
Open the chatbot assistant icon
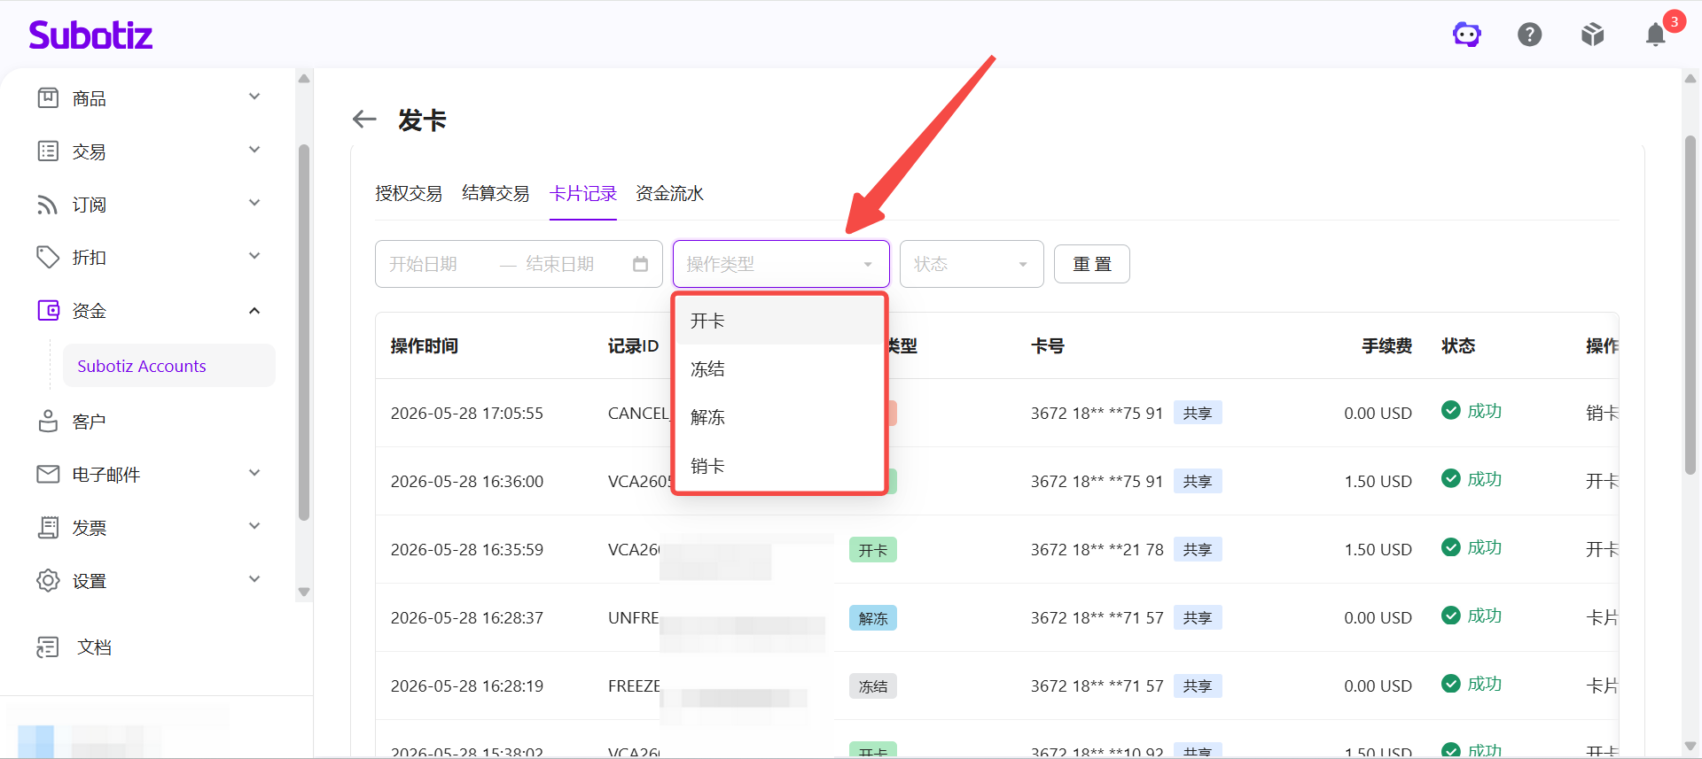[1467, 35]
